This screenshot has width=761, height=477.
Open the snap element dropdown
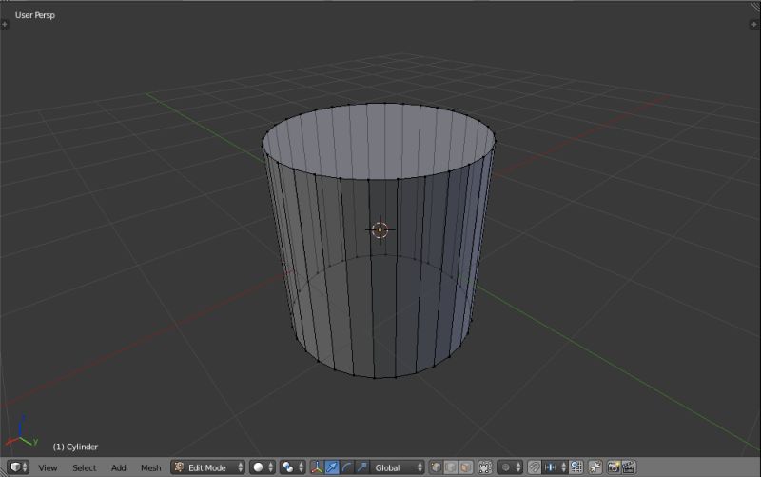tap(555, 467)
